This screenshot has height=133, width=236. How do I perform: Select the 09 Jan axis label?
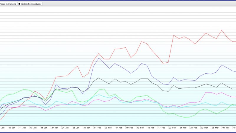[12, 128]
